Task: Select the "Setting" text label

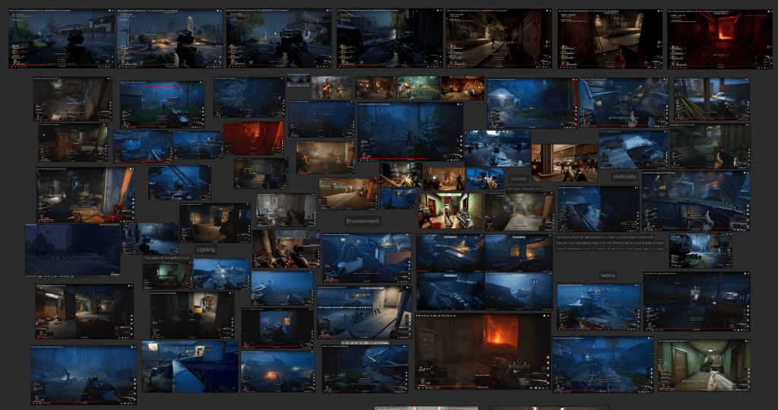Action: tap(608, 275)
